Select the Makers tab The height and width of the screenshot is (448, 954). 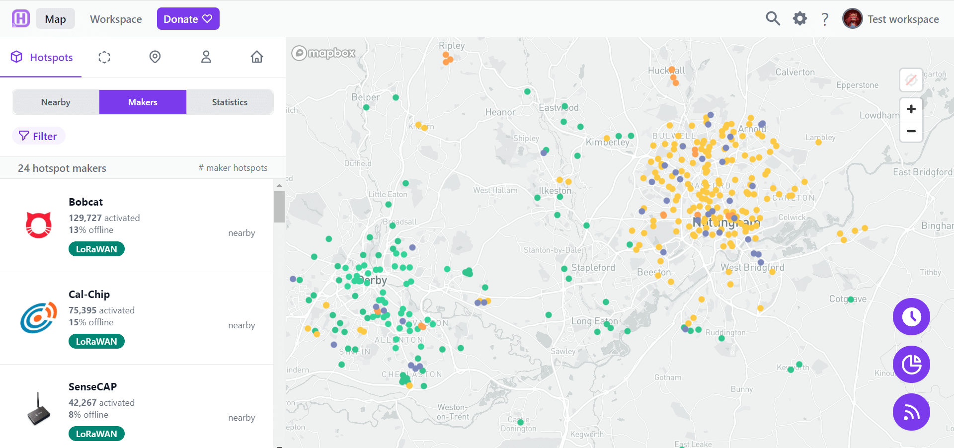(143, 102)
